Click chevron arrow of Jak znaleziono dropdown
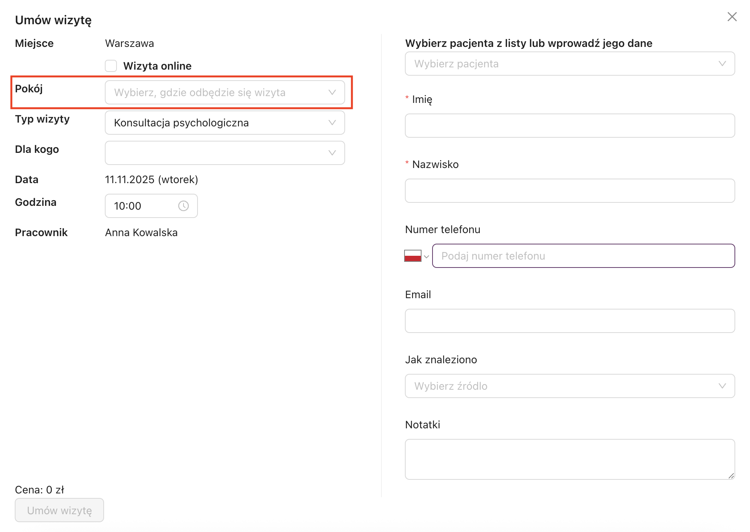The image size is (750, 532). [x=722, y=386]
